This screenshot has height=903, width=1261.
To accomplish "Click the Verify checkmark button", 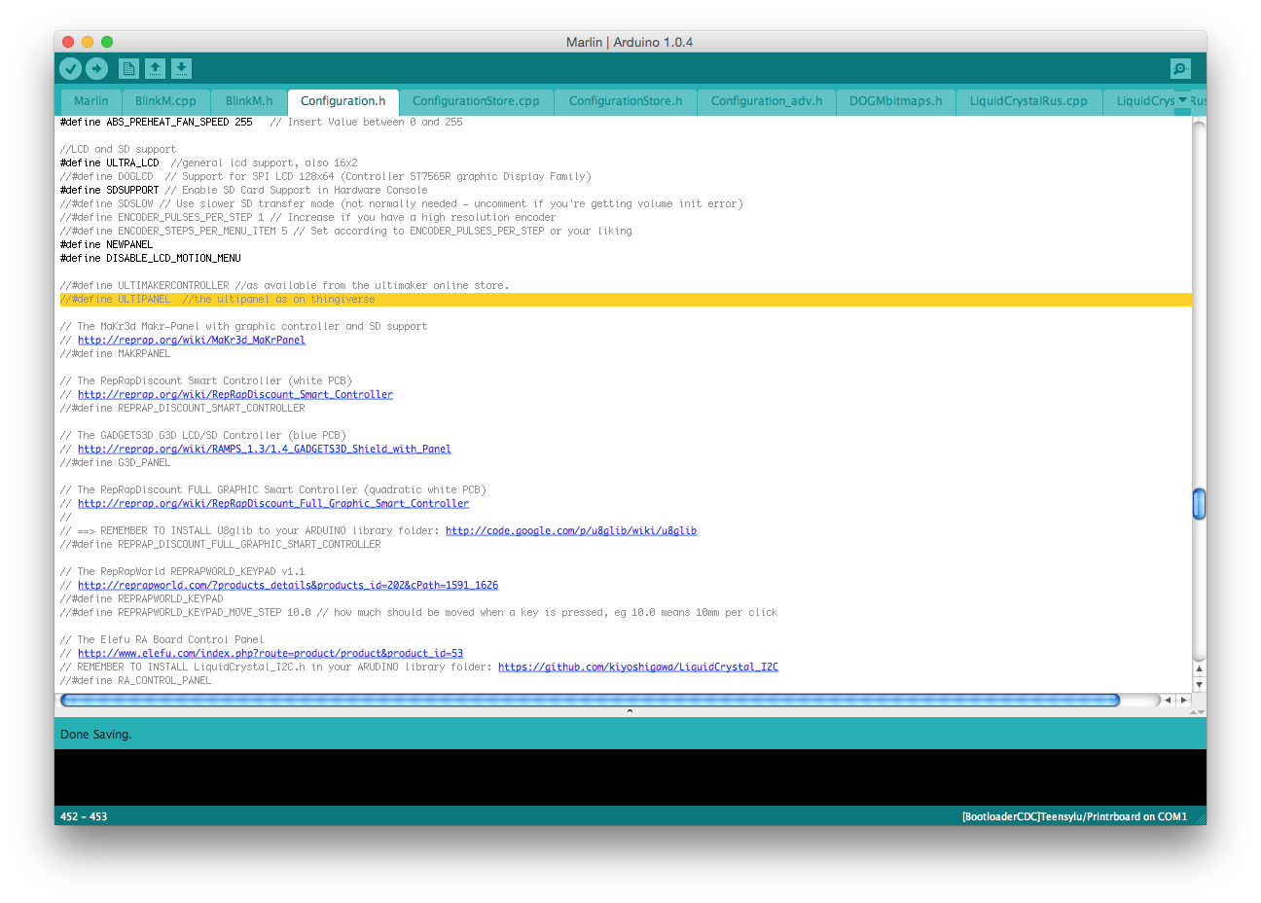I will click(x=71, y=68).
